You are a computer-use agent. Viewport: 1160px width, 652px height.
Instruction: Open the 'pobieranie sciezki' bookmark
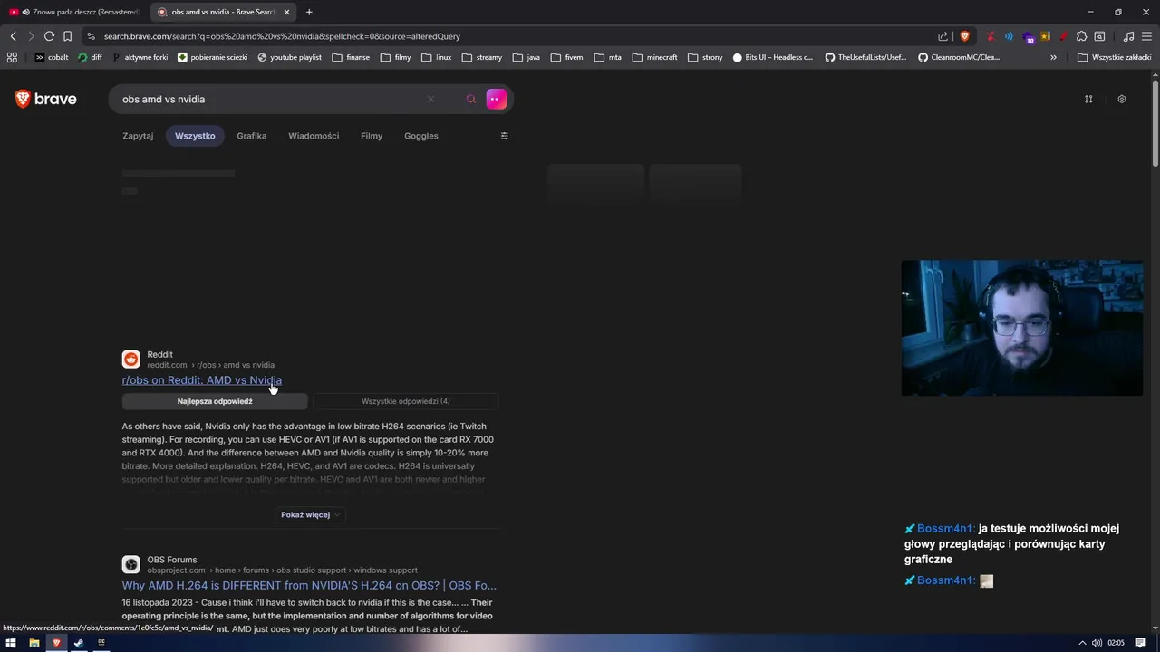[213, 57]
